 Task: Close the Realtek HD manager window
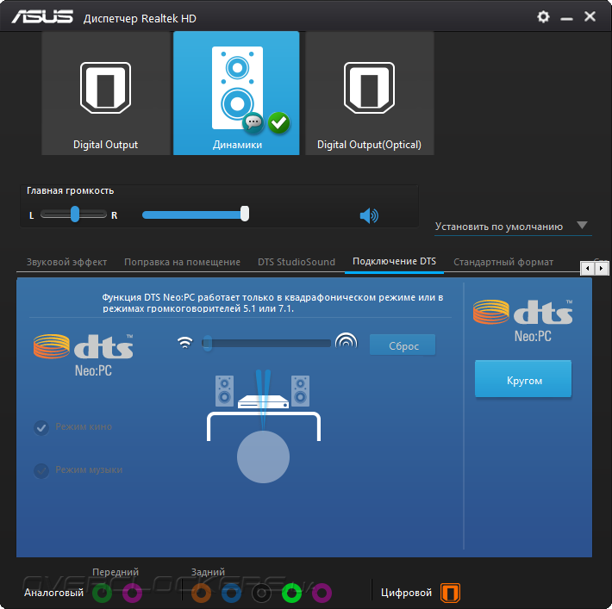pyautogui.click(x=590, y=16)
